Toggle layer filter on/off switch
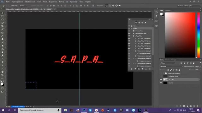 click(x=201, y=63)
